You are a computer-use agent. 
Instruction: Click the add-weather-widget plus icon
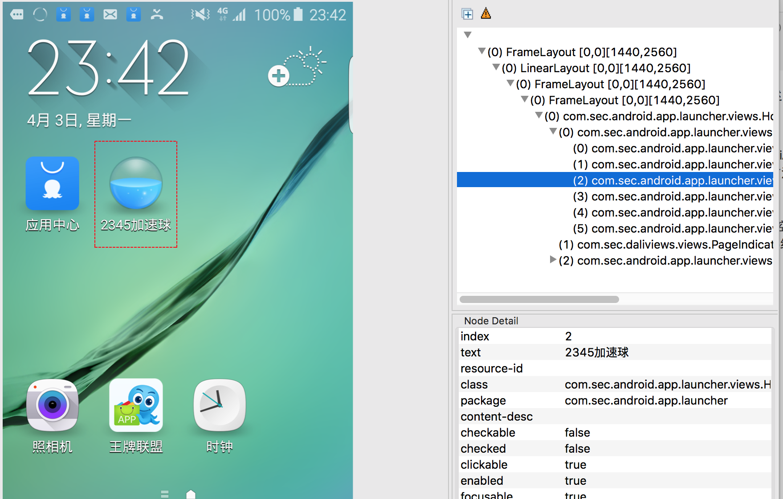pos(278,76)
